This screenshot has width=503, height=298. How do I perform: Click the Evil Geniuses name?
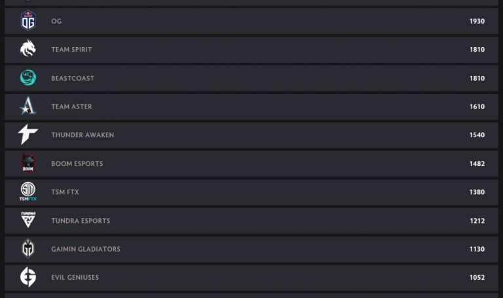[x=75, y=278]
